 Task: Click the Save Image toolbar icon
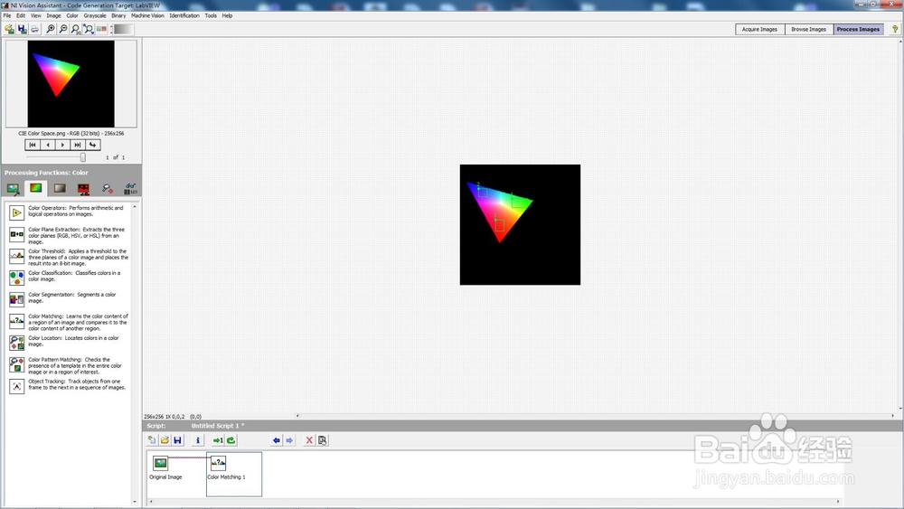[22, 29]
